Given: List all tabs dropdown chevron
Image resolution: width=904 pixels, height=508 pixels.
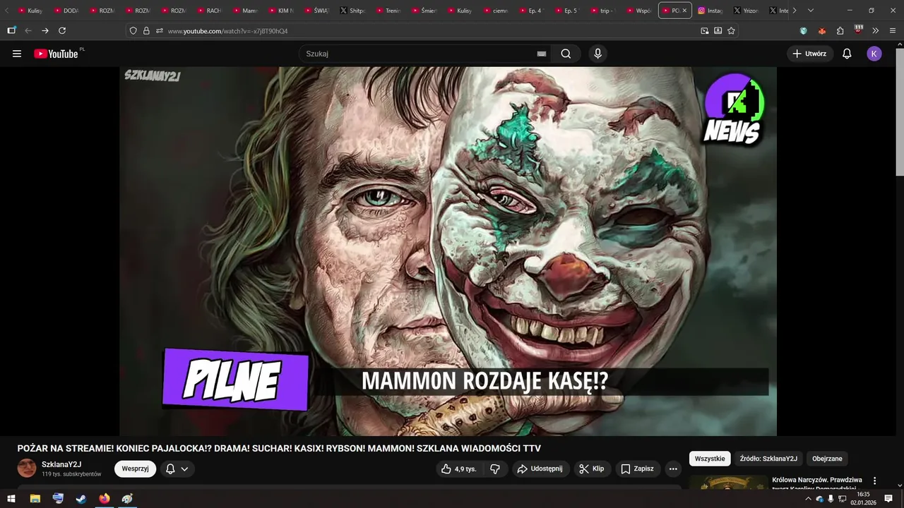Looking at the screenshot, I should click(810, 11).
